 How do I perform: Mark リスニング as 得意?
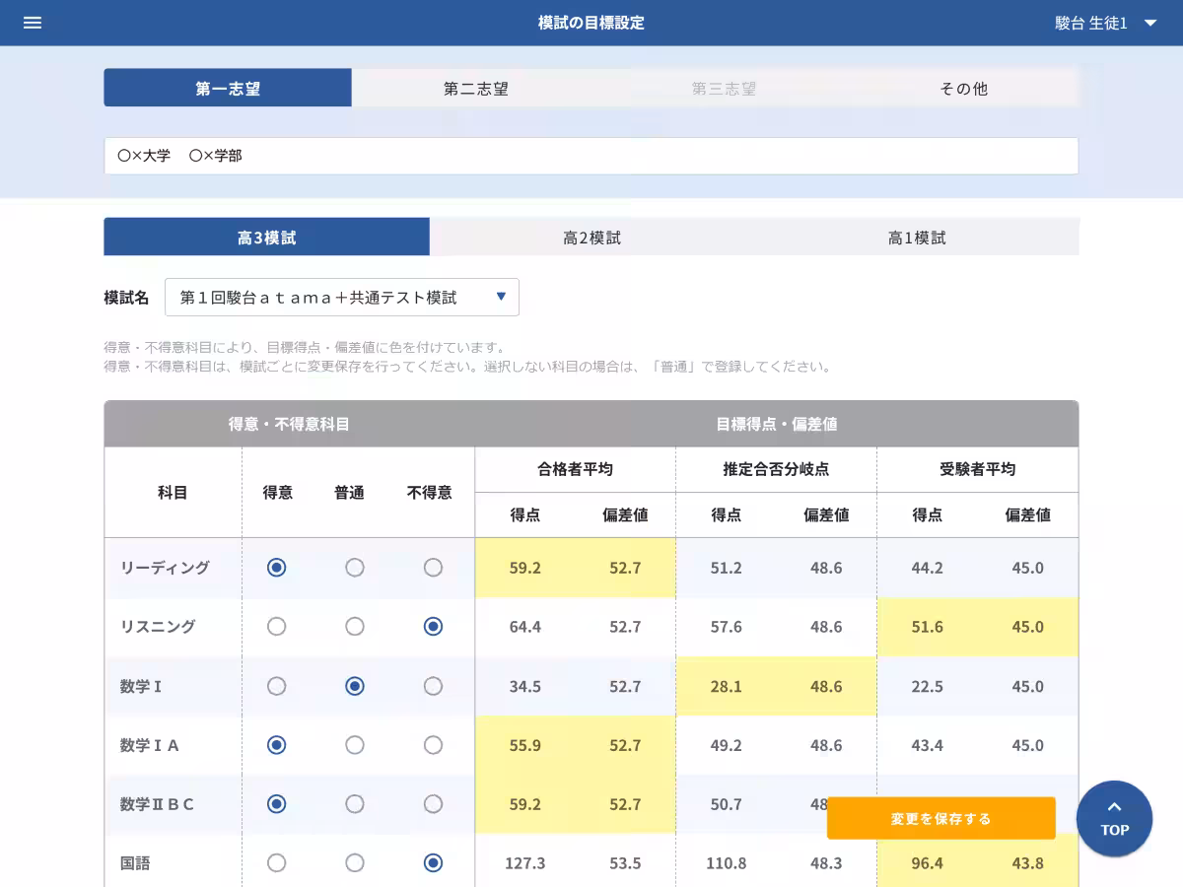point(276,627)
